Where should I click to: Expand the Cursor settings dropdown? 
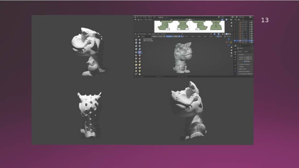(211, 36)
